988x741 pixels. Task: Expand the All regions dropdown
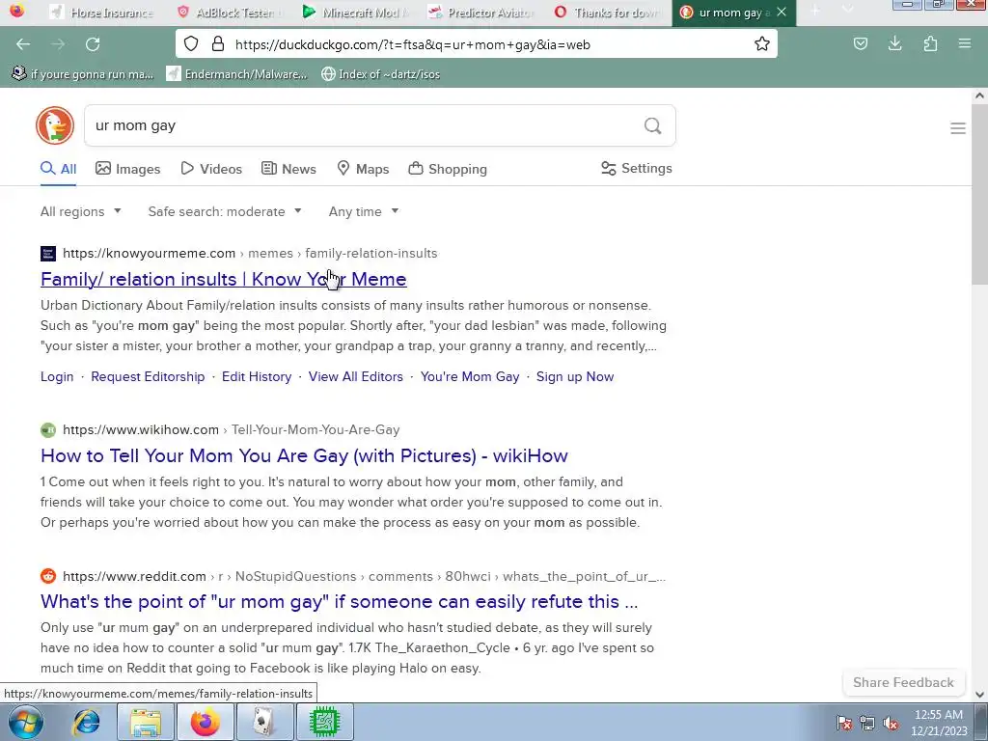coord(81,211)
